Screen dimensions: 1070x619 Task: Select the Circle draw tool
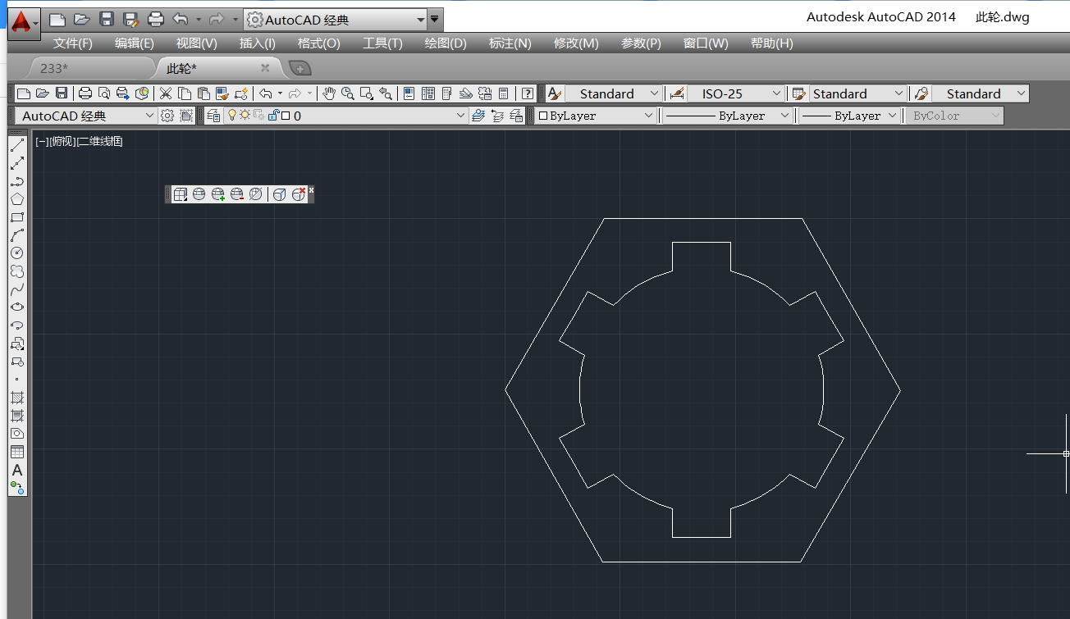point(16,253)
